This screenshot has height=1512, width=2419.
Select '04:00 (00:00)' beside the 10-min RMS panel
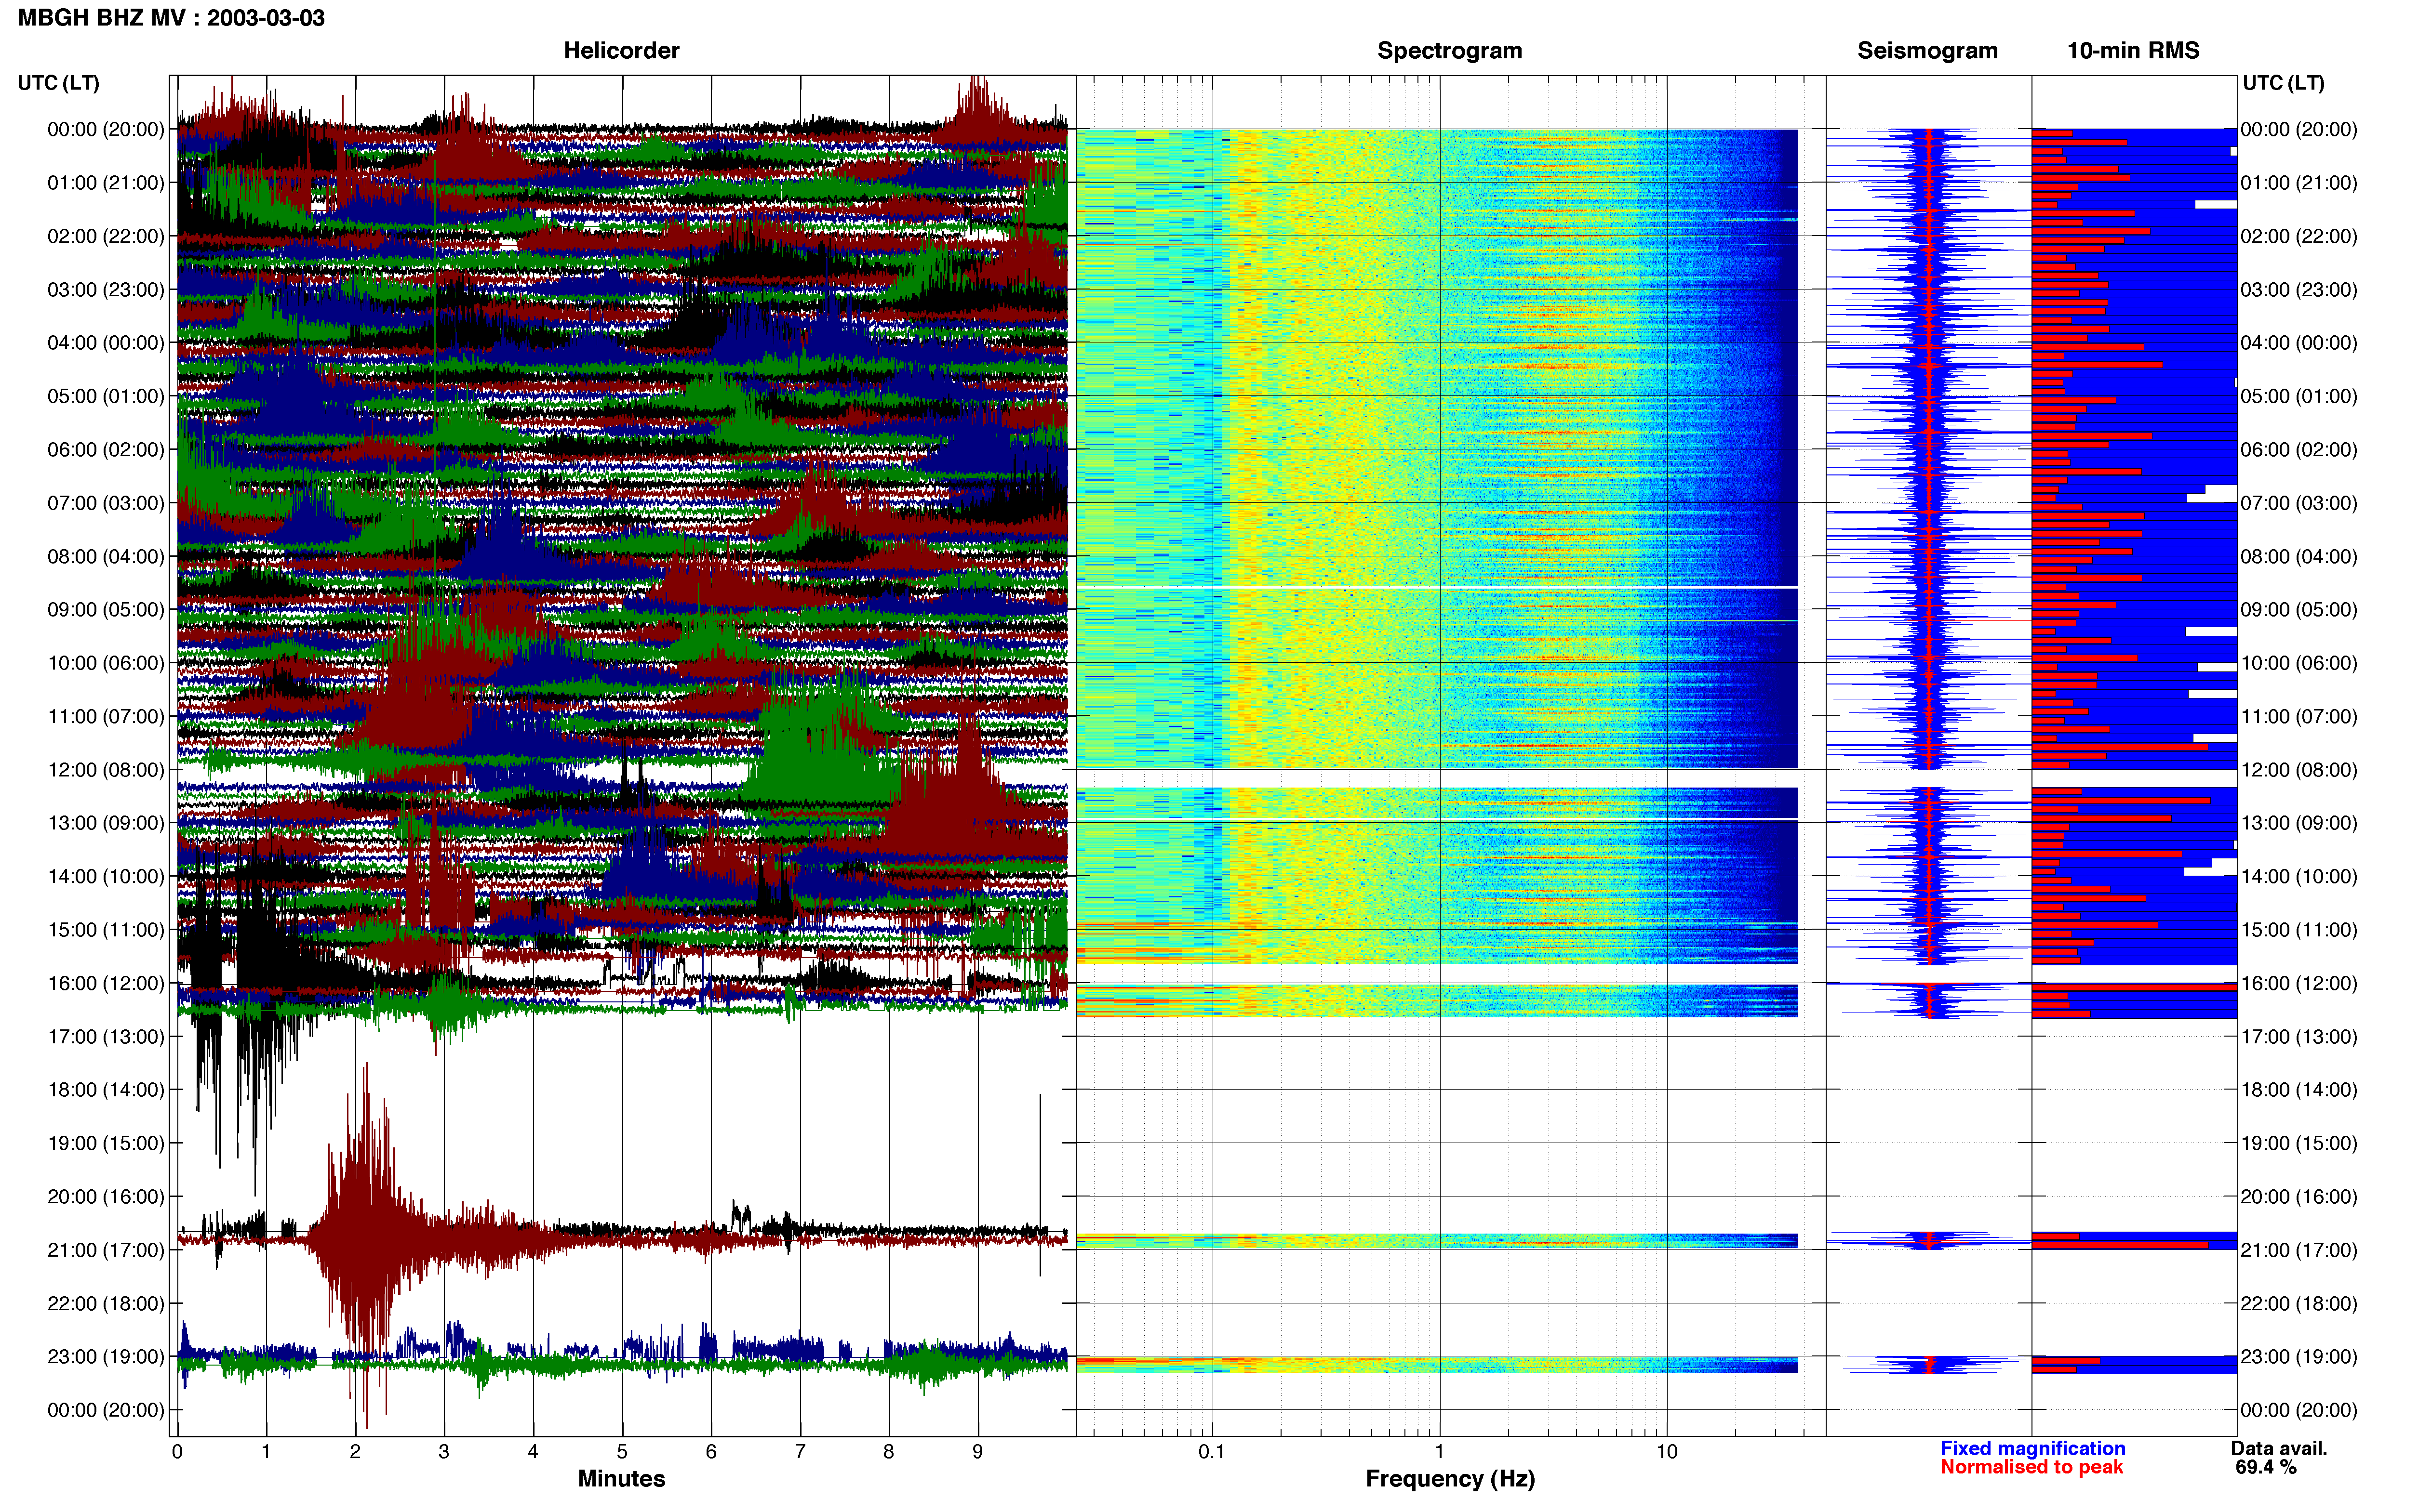click(x=2299, y=343)
